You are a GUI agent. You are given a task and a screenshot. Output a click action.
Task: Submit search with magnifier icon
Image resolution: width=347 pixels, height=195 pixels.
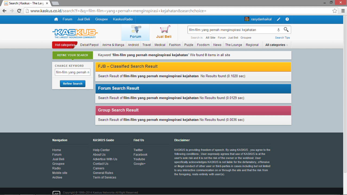click(286, 30)
